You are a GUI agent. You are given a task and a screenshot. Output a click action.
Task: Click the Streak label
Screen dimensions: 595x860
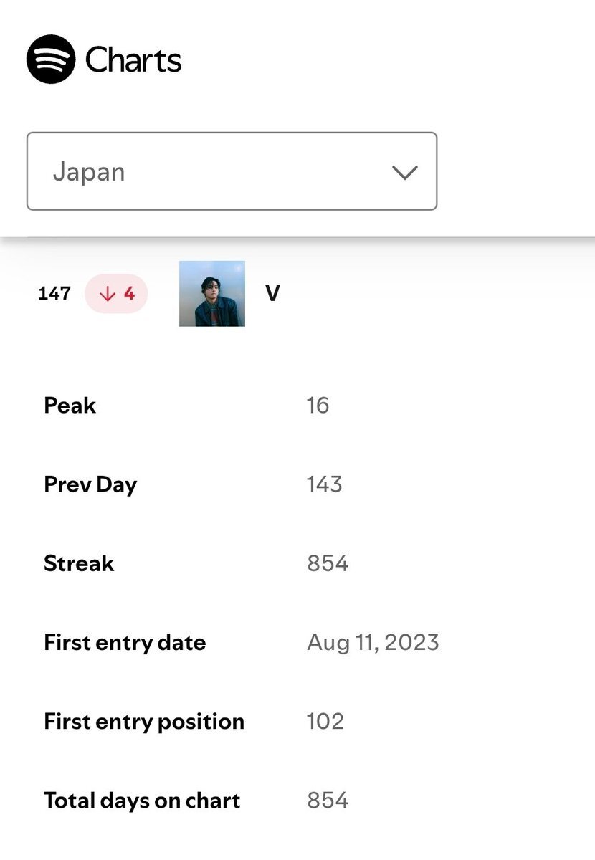pyautogui.click(x=79, y=563)
